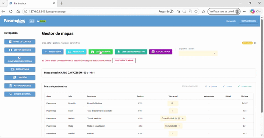Click register value 8192
This screenshot has height=138, width=264.
click(x=140, y=103)
